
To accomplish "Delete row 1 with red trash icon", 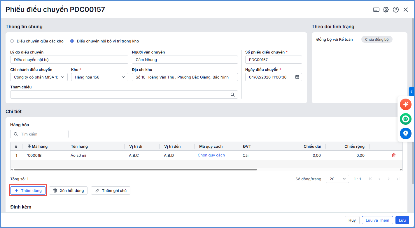I will [x=394, y=155].
